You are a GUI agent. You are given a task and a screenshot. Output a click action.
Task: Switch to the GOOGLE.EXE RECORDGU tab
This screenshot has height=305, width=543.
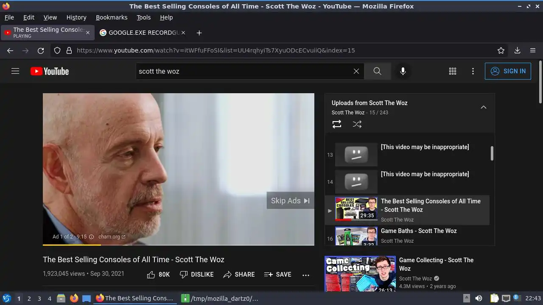pyautogui.click(x=143, y=33)
